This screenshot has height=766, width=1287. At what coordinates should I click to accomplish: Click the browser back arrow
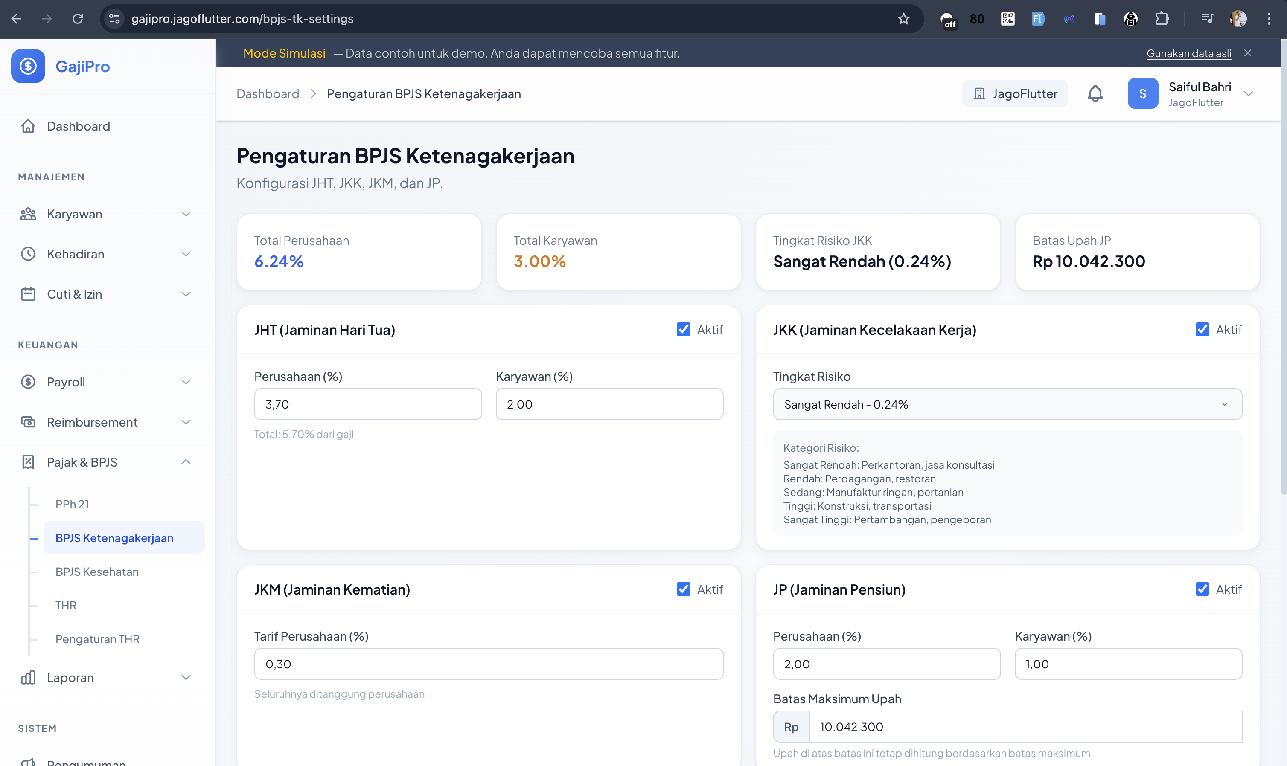(x=17, y=19)
